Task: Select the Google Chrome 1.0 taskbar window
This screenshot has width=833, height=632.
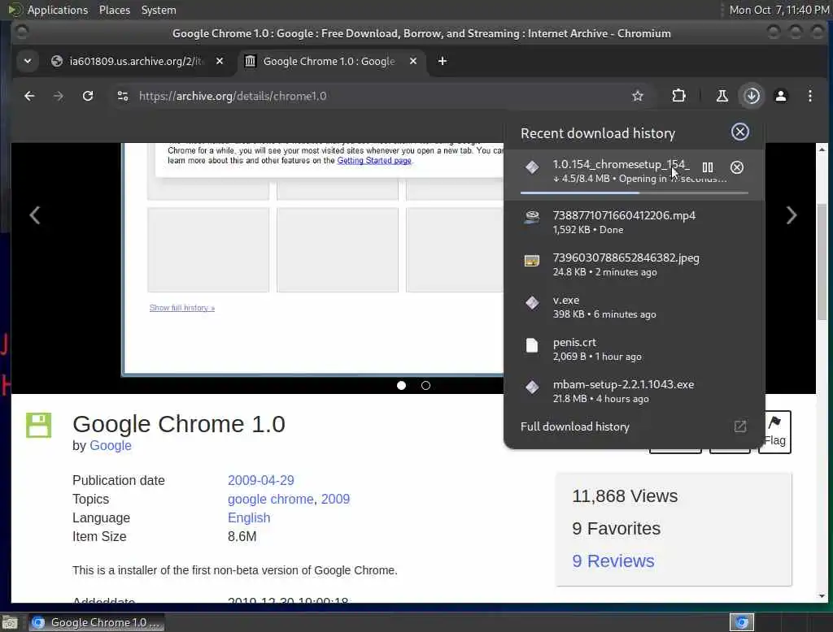Action: pyautogui.click(x=97, y=622)
